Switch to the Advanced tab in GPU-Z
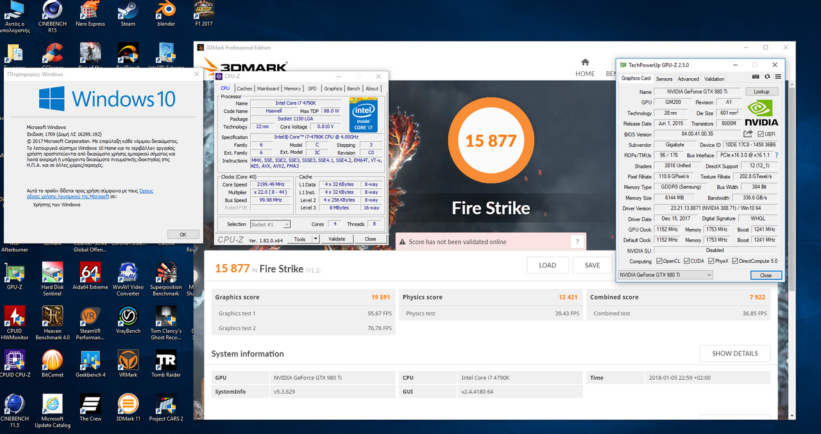 [688, 79]
